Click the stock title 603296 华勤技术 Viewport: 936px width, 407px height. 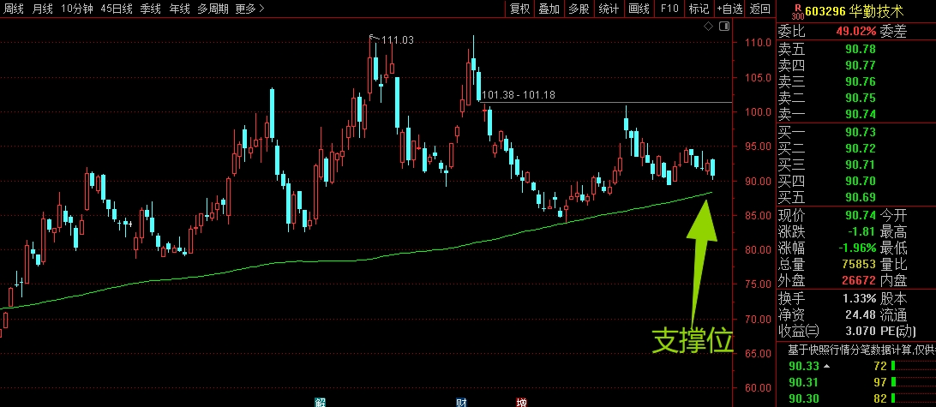point(855,11)
